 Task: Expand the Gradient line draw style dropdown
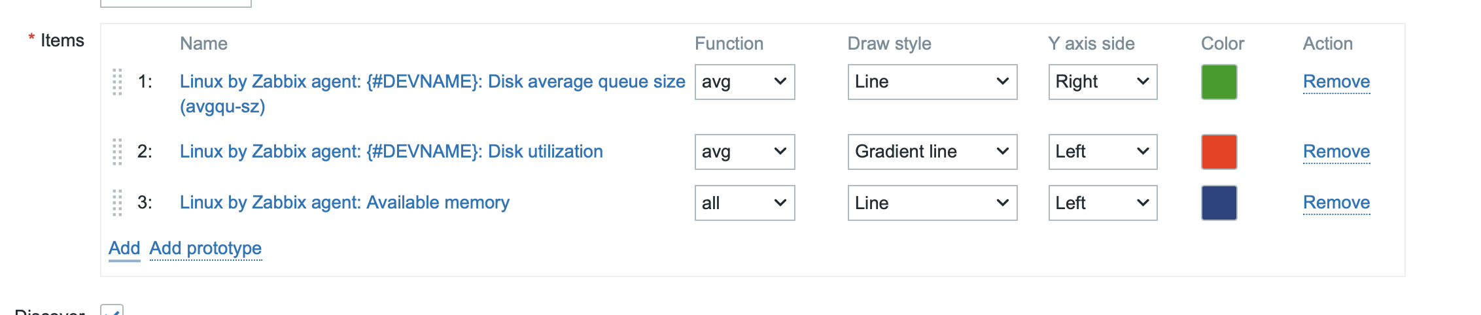932,152
